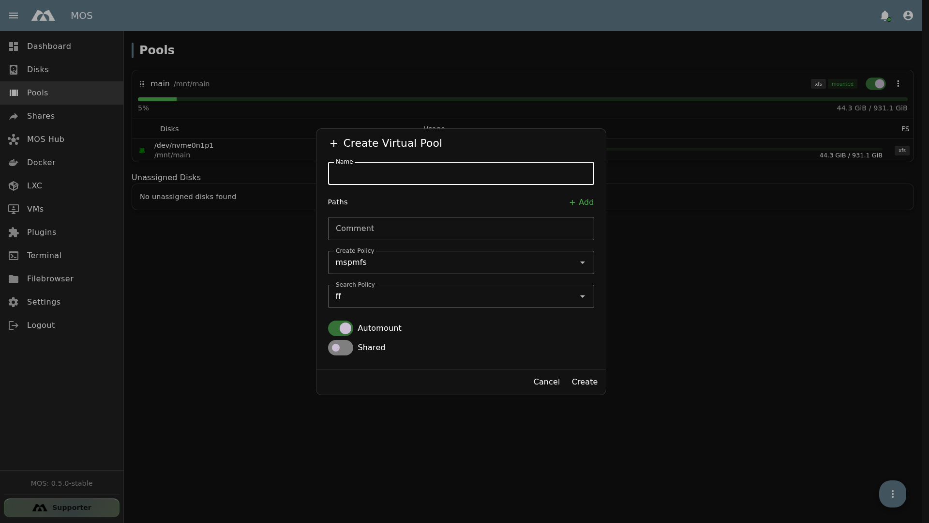Click the nvme0n1p1 disk status icon
The width and height of the screenshot is (929, 523).
[142, 151]
